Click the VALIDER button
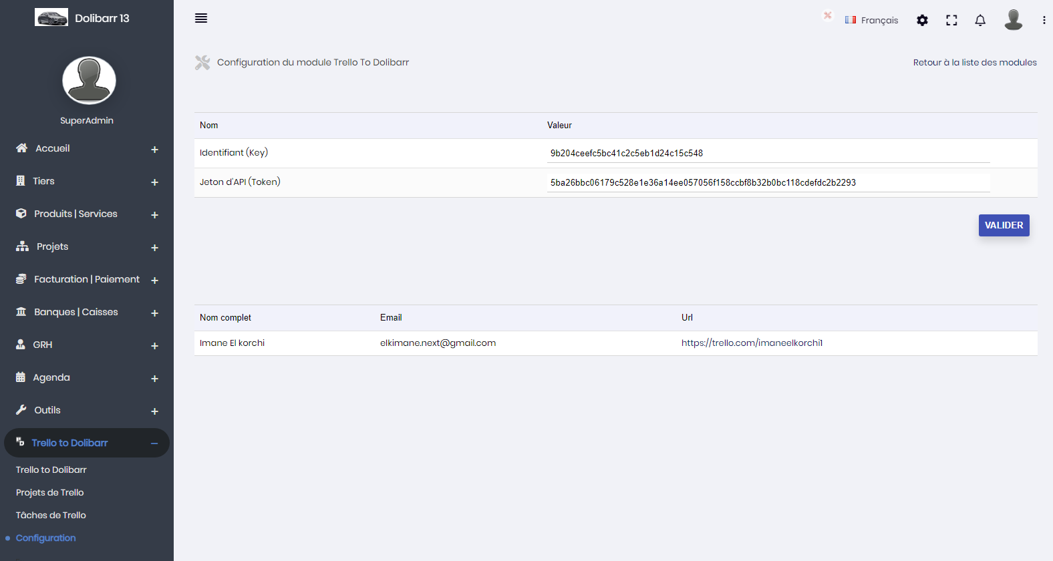The width and height of the screenshot is (1053, 561). pyautogui.click(x=1004, y=225)
